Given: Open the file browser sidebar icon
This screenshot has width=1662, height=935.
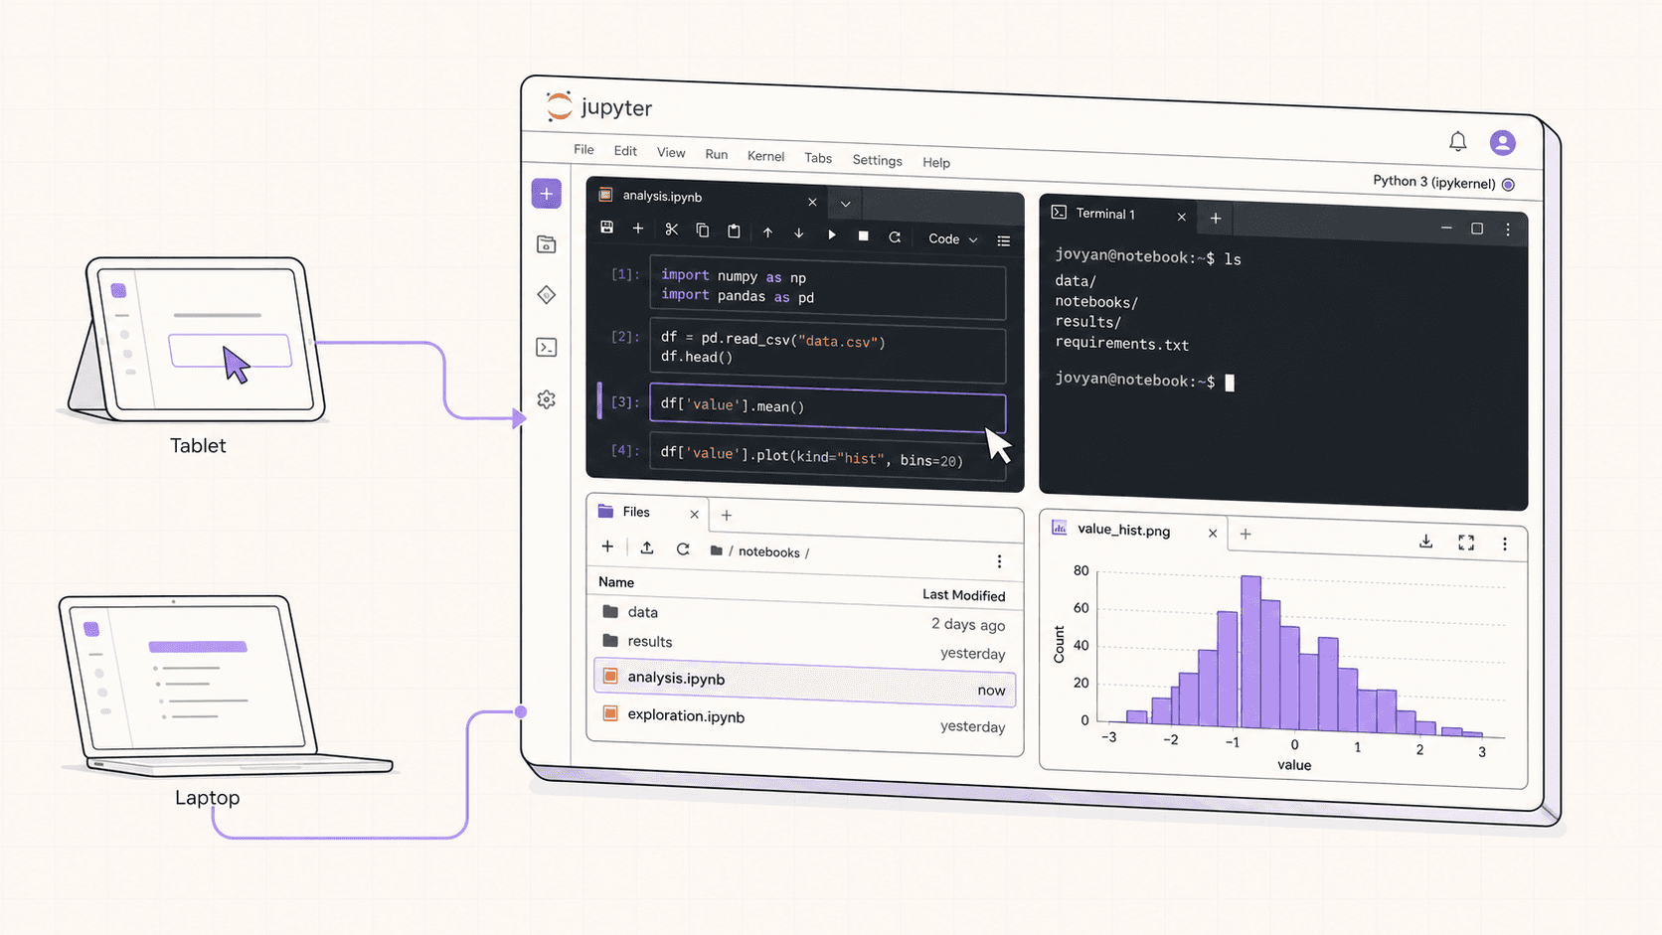Looking at the screenshot, I should 547,244.
